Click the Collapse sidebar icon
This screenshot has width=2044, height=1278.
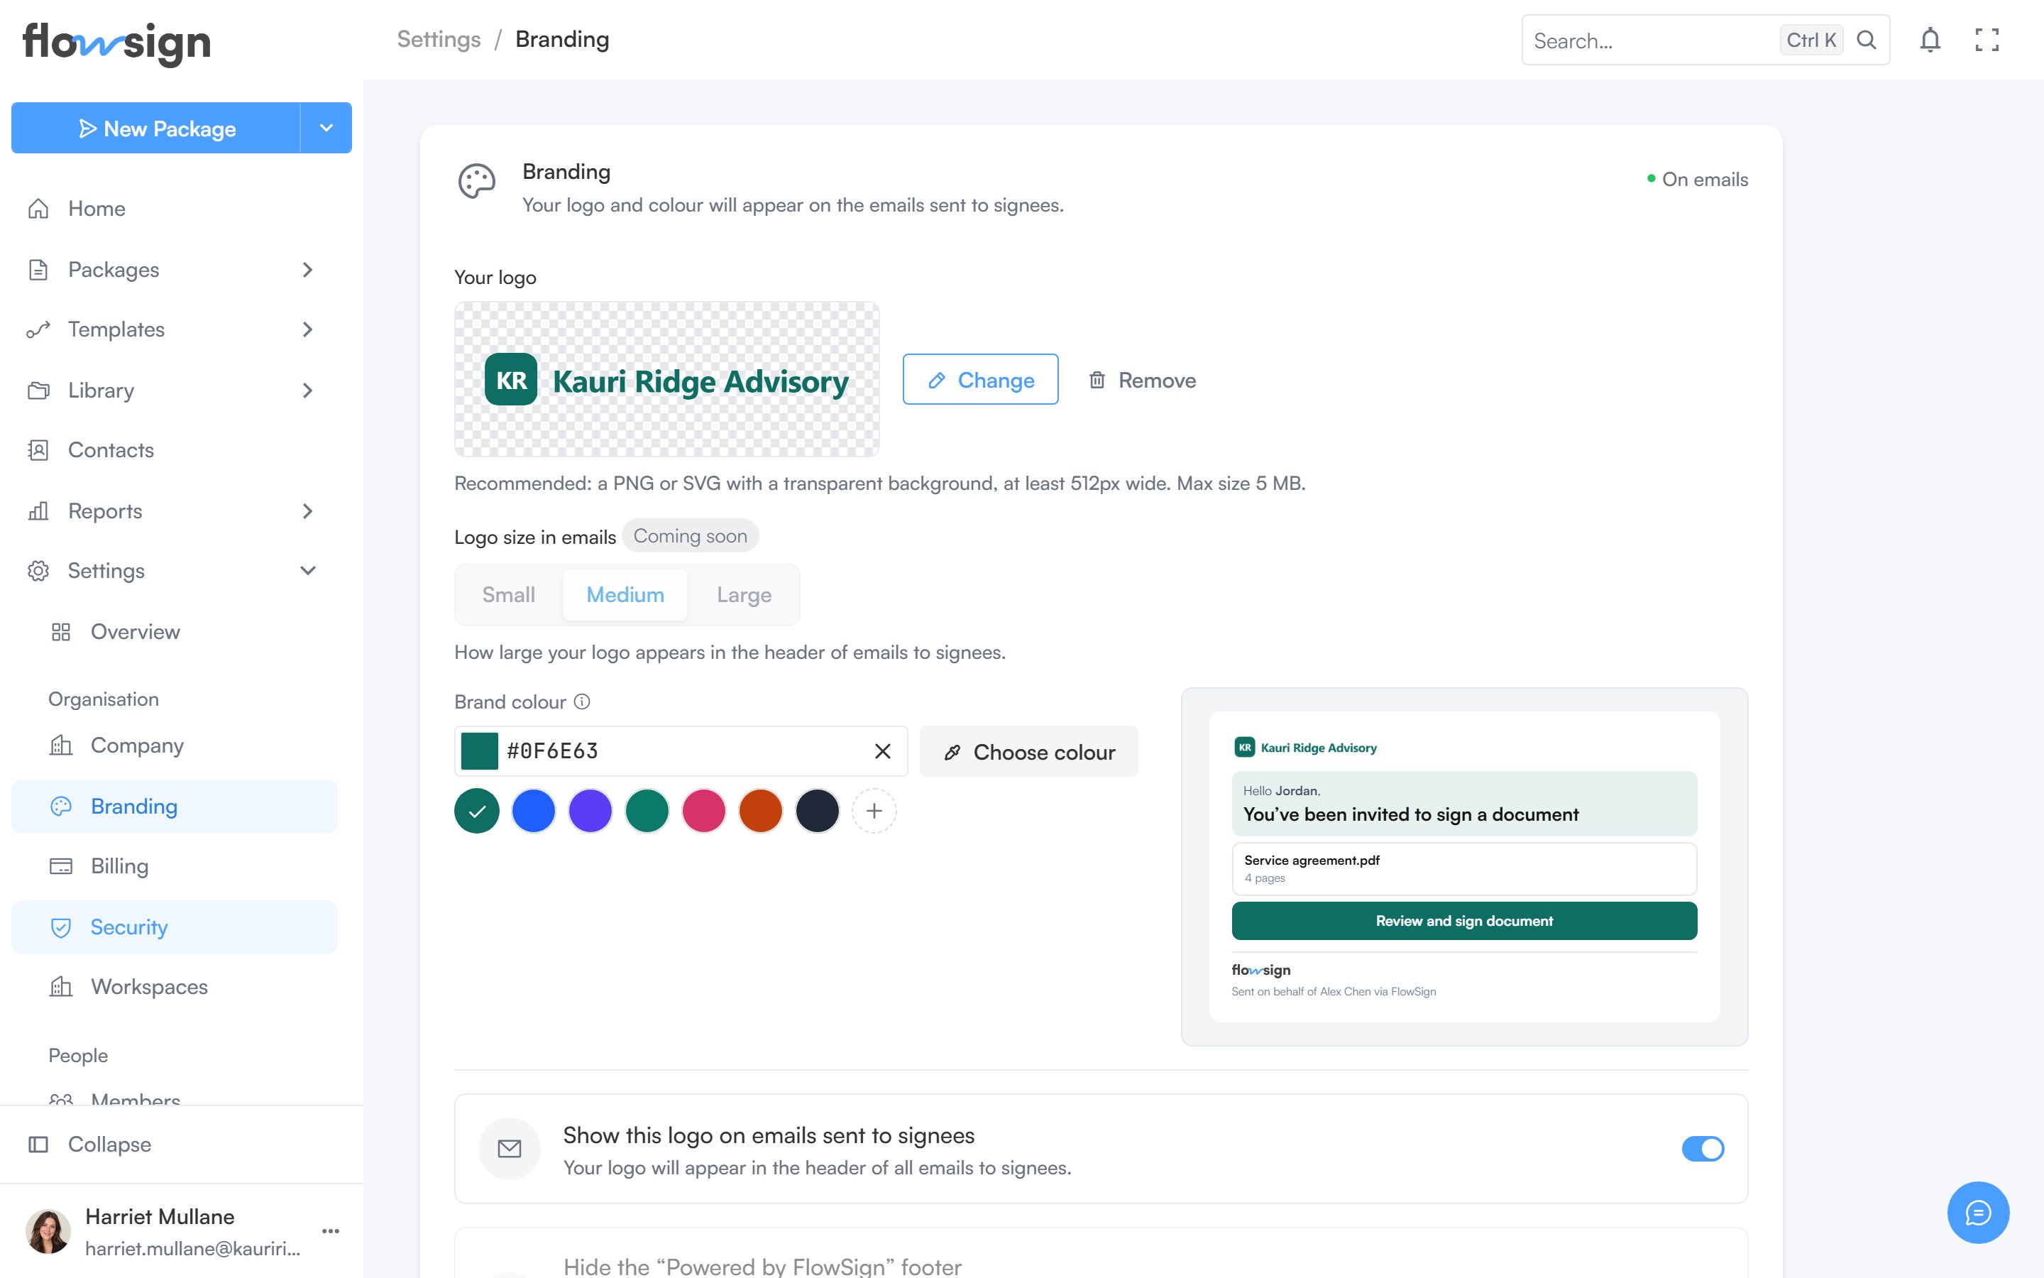pyautogui.click(x=38, y=1144)
